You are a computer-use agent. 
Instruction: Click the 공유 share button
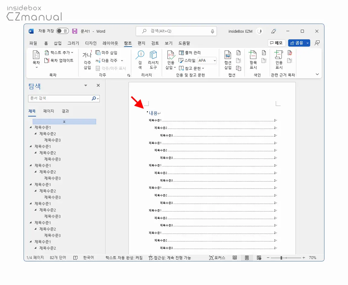tap(297, 43)
